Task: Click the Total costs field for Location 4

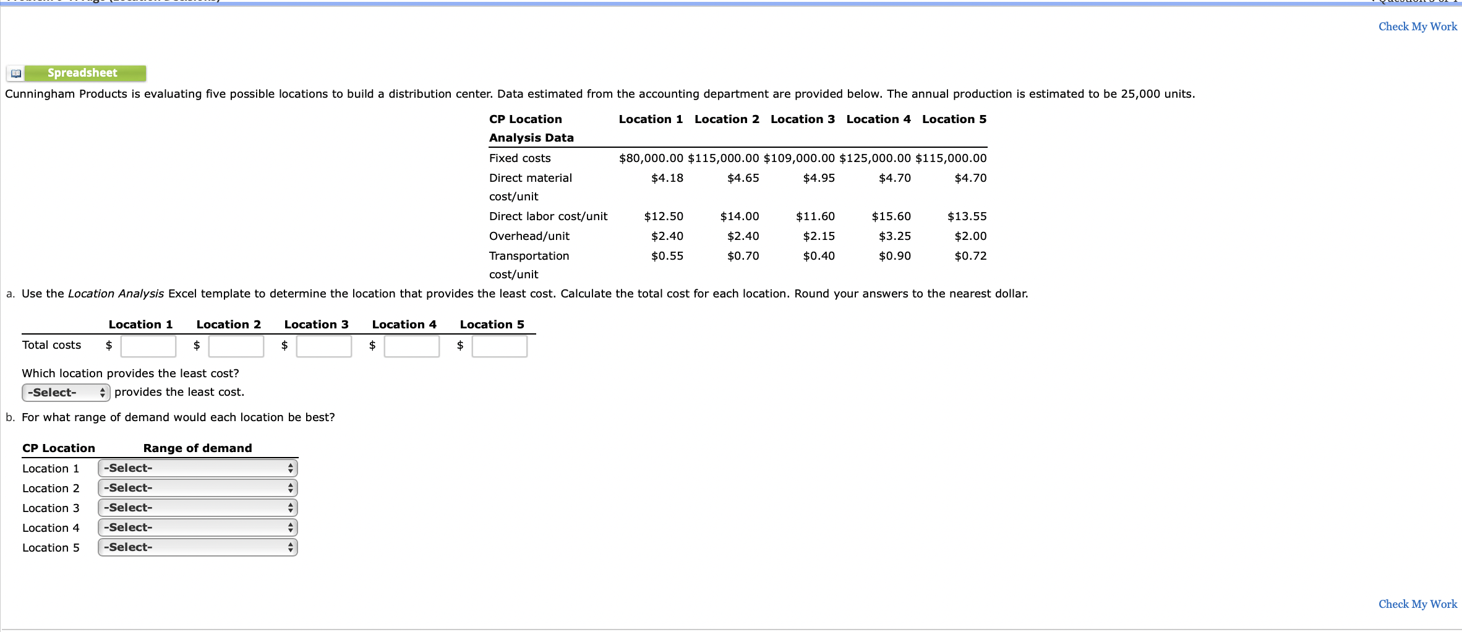Action: 411,346
